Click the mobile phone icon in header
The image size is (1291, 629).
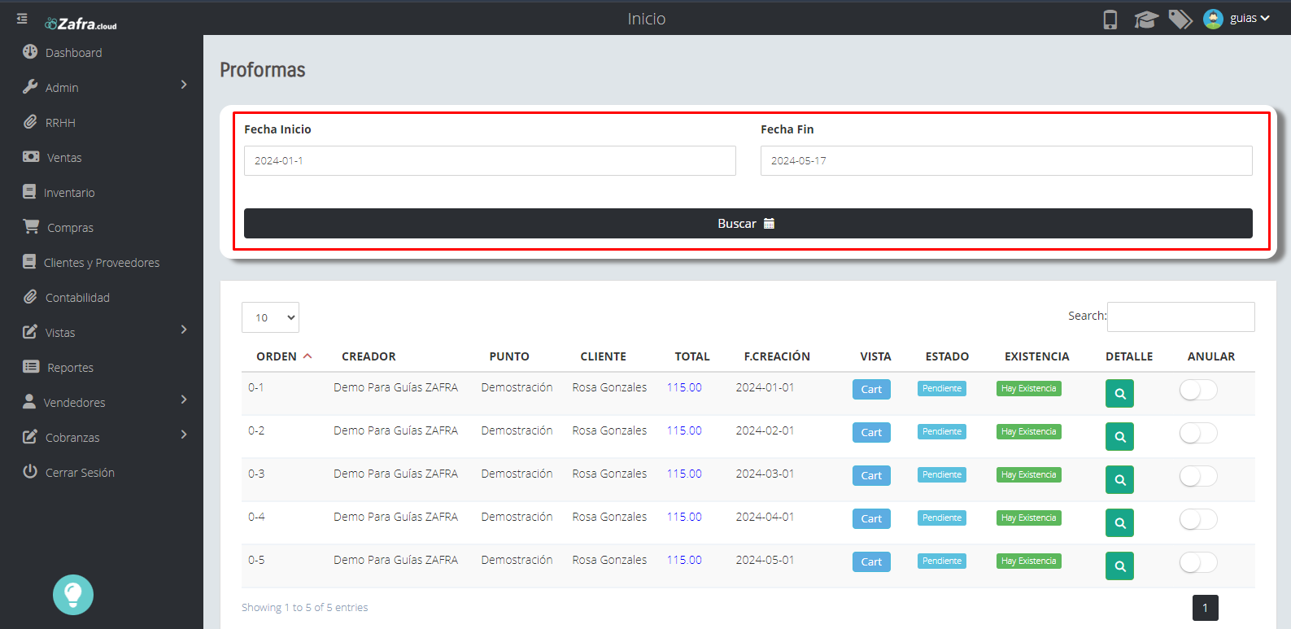point(1110,20)
